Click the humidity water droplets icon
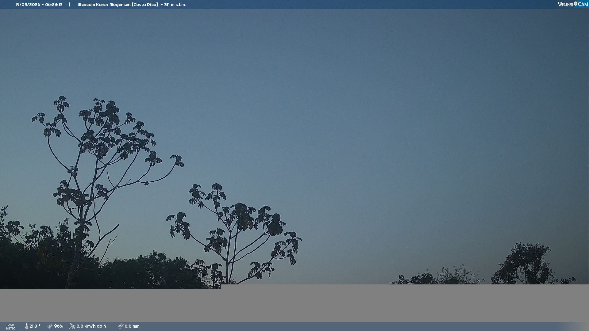 [50, 326]
